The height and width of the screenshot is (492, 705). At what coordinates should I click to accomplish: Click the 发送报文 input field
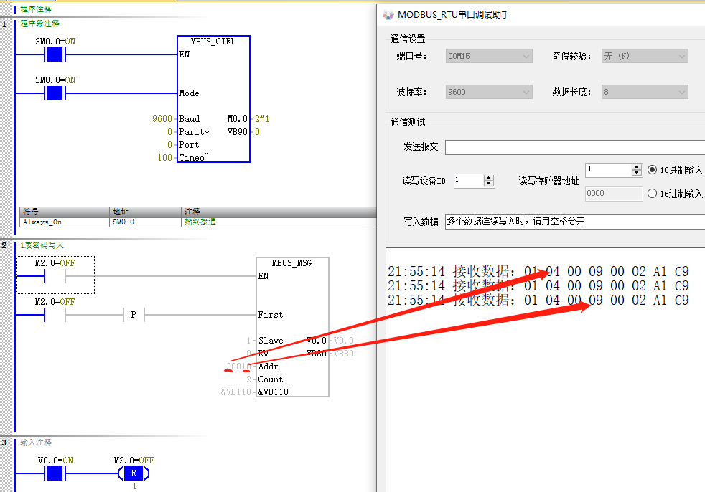tap(574, 147)
